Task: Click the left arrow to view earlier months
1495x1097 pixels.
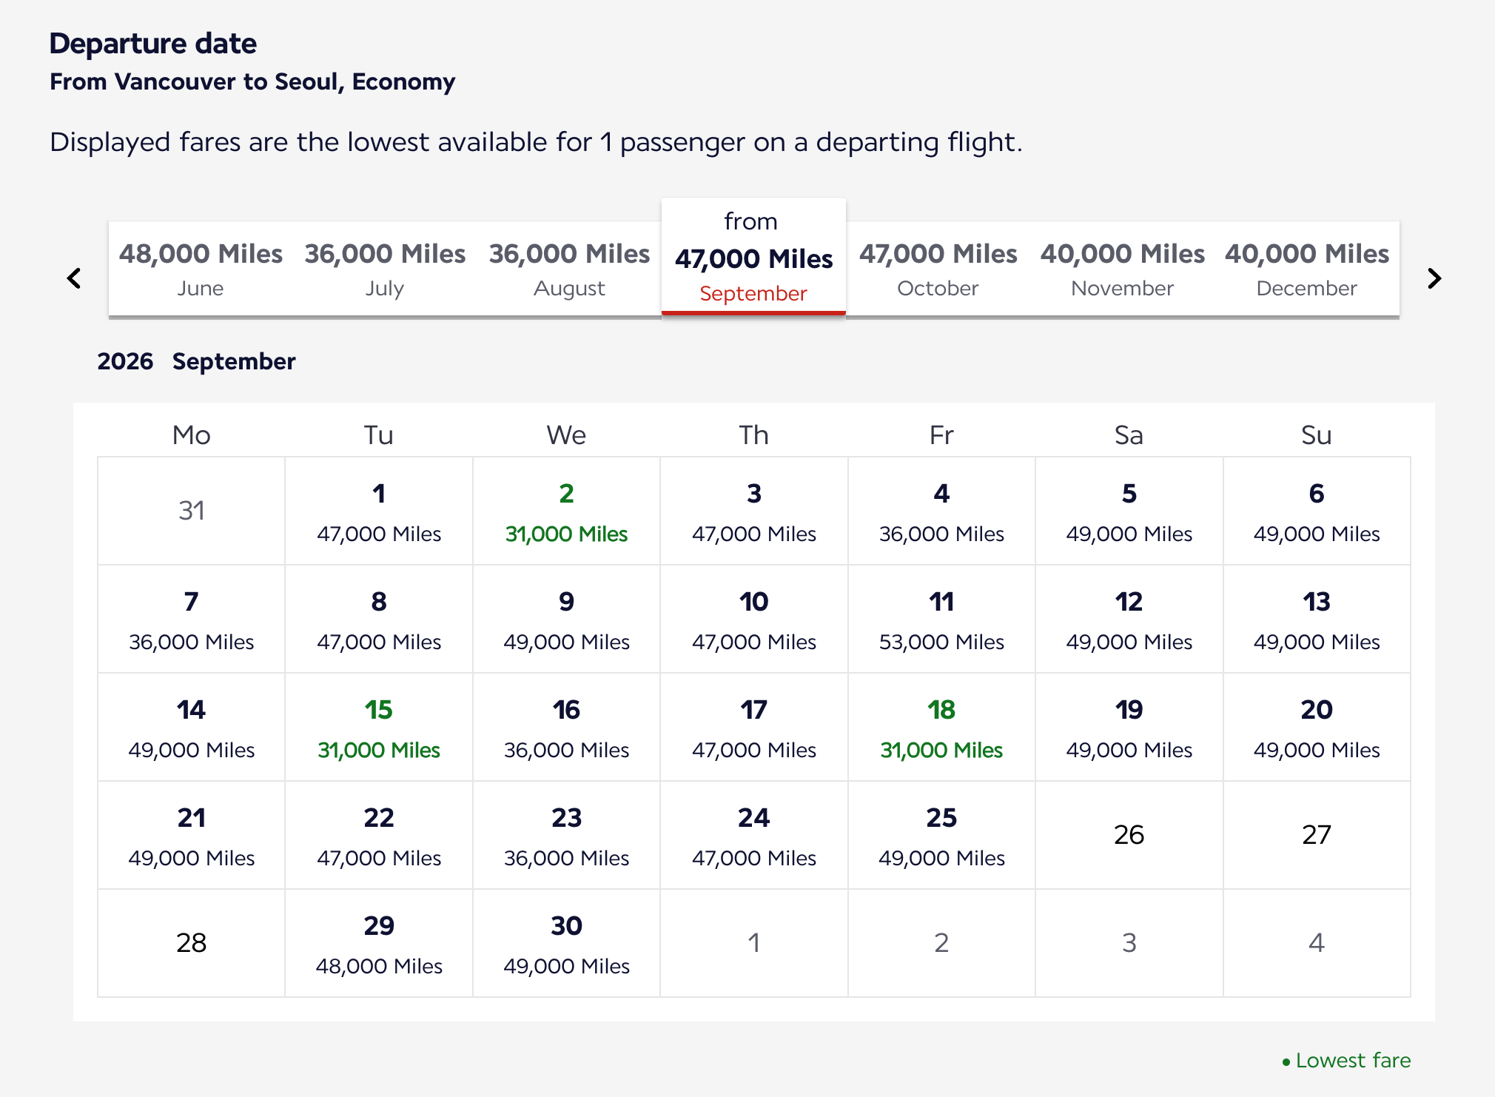Action: point(73,278)
